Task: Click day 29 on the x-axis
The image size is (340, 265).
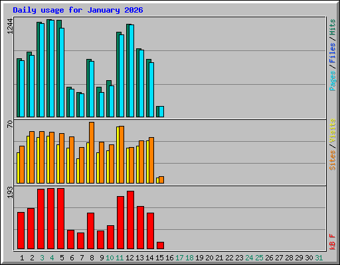Action: click(x=299, y=258)
